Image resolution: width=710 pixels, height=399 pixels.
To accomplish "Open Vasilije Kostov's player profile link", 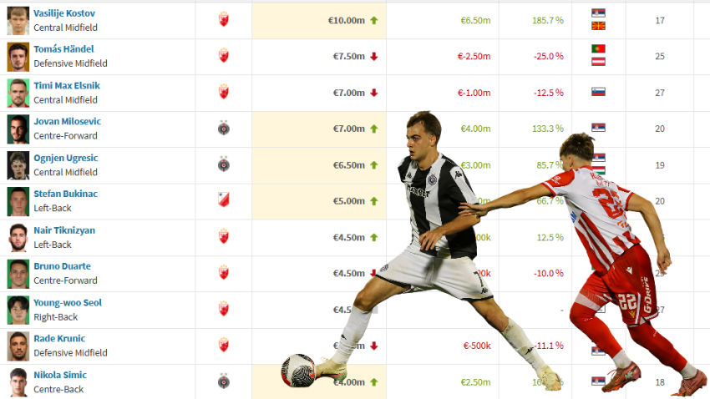I will click(x=64, y=13).
